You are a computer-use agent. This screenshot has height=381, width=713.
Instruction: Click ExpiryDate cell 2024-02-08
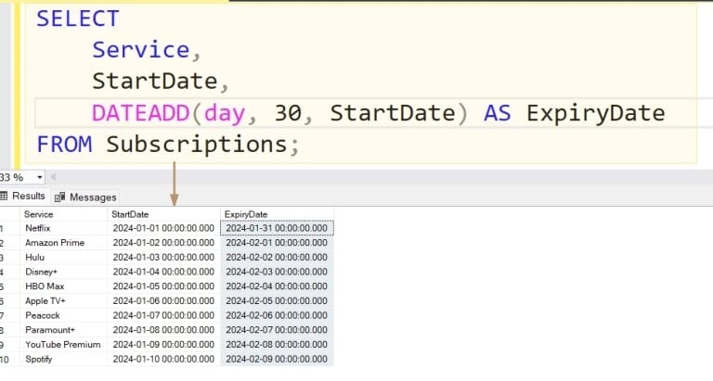click(x=277, y=344)
